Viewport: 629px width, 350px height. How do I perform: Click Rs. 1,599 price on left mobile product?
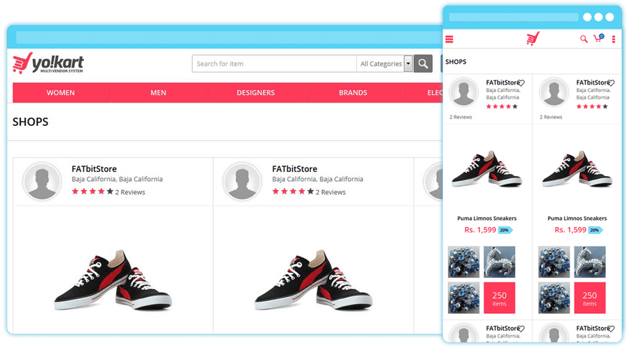click(x=480, y=230)
